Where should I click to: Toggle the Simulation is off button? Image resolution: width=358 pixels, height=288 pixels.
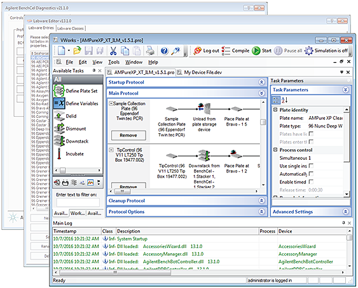pos(326,51)
